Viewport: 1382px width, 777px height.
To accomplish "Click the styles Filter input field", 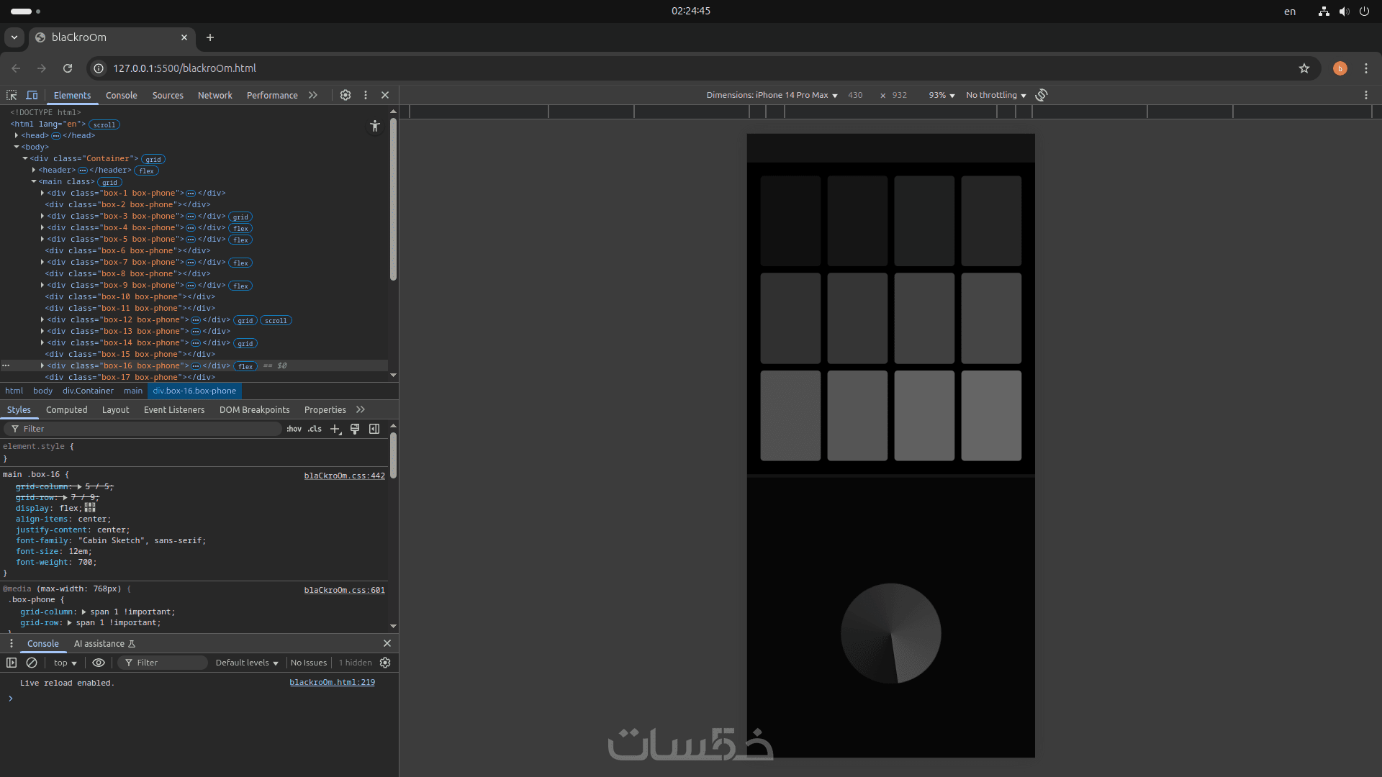I will 148,429.
